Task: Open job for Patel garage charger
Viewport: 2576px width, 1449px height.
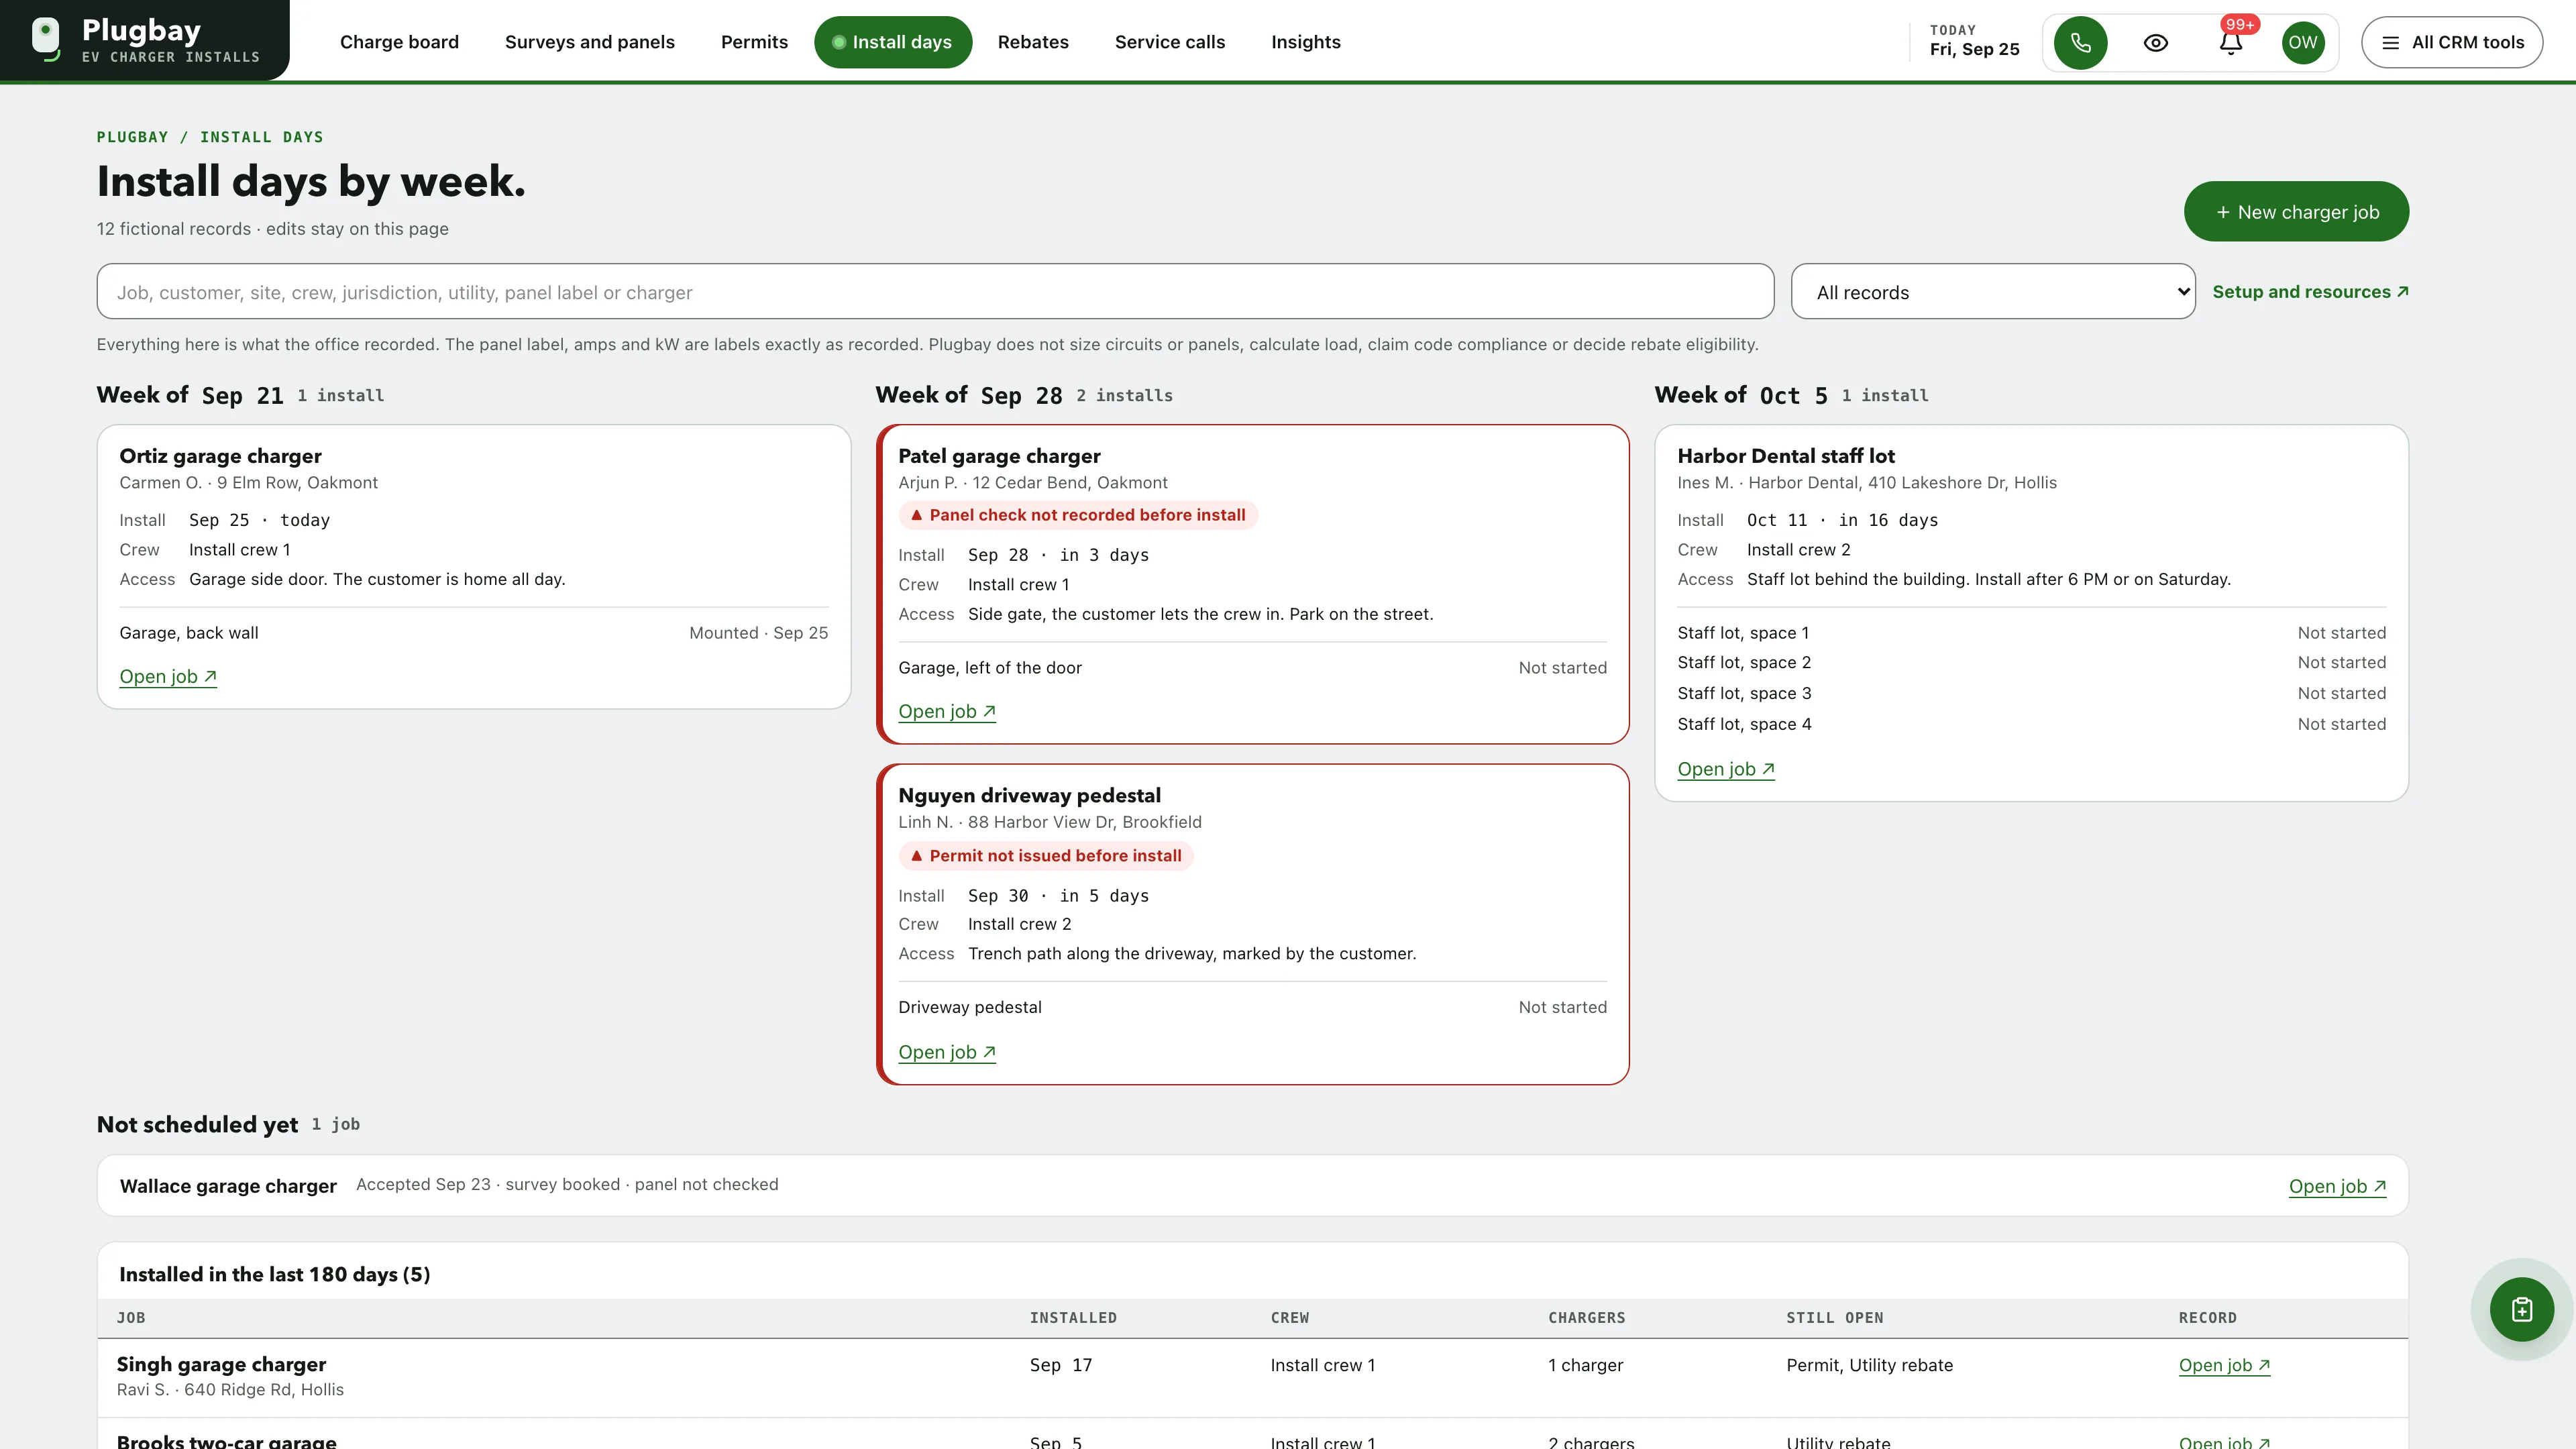Action: click(x=947, y=712)
